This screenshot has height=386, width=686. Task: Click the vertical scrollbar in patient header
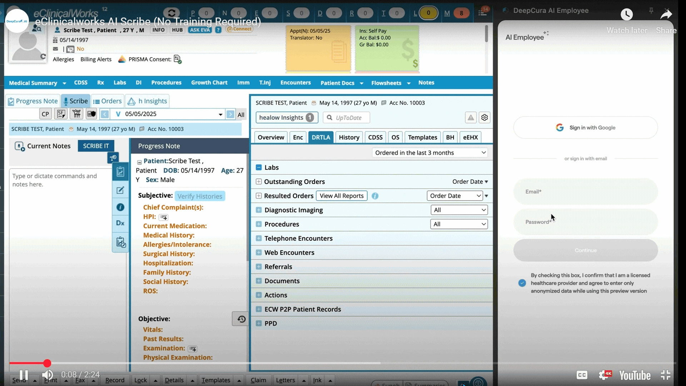click(486, 34)
